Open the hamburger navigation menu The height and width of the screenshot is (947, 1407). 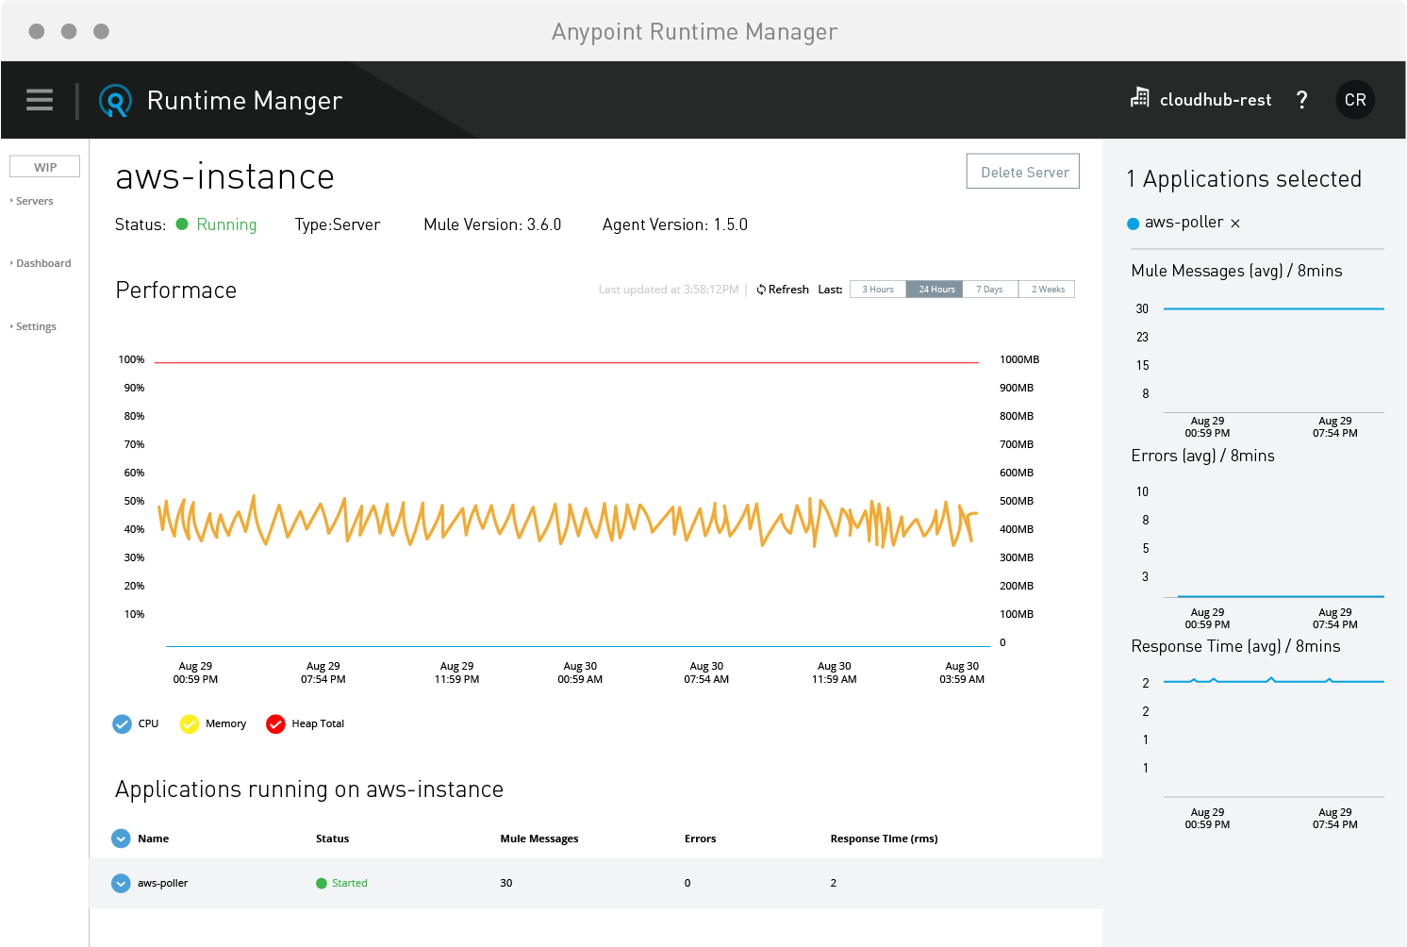(x=40, y=100)
